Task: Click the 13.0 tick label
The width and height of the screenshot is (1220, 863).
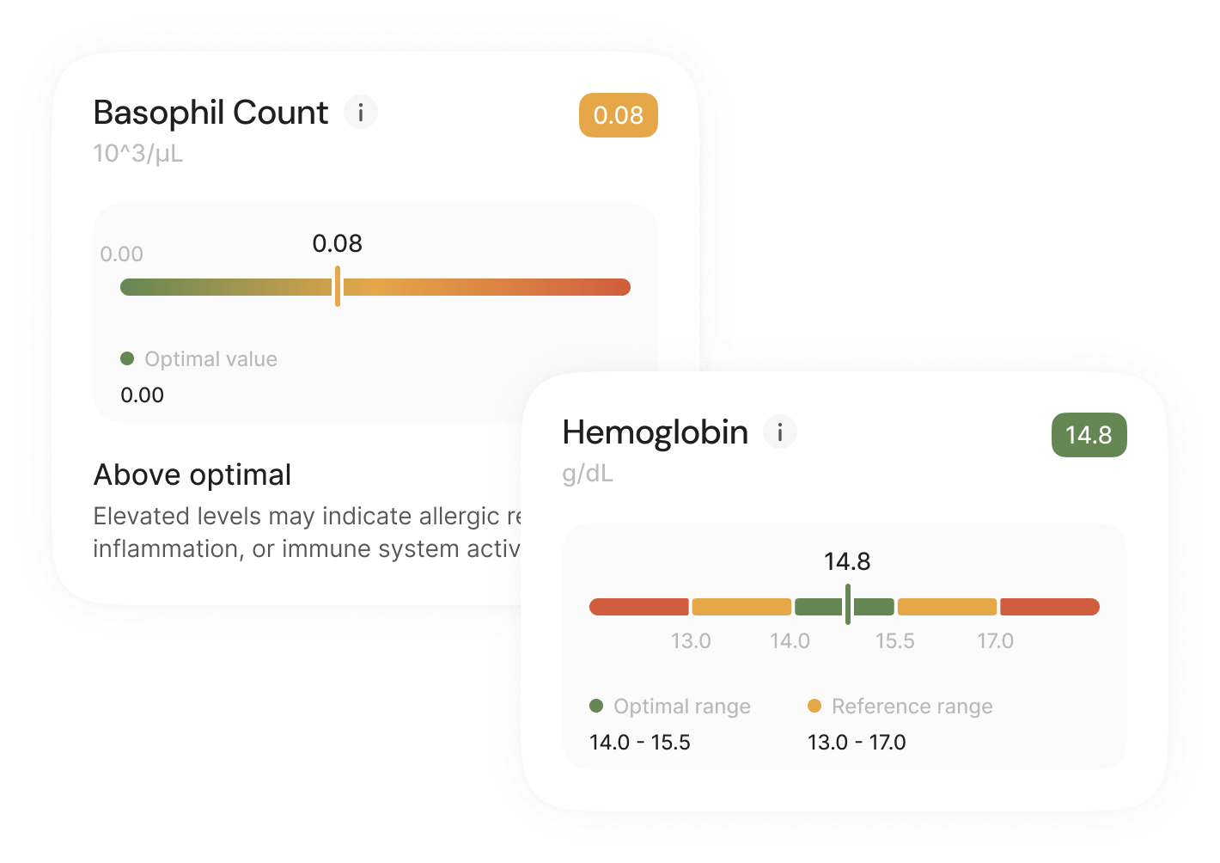Action: (691, 641)
